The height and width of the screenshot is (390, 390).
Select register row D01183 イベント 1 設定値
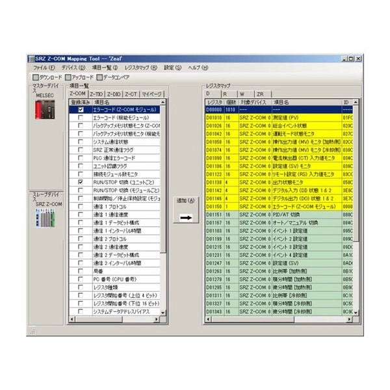tap(279, 231)
